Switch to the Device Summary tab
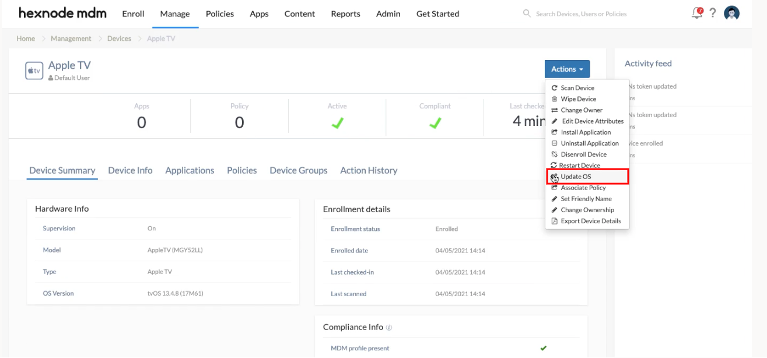Screen dimensions: 767x358 pos(62,170)
